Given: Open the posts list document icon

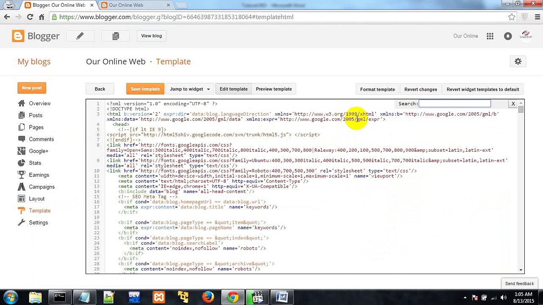Looking at the screenshot, I should click(116, 36).
